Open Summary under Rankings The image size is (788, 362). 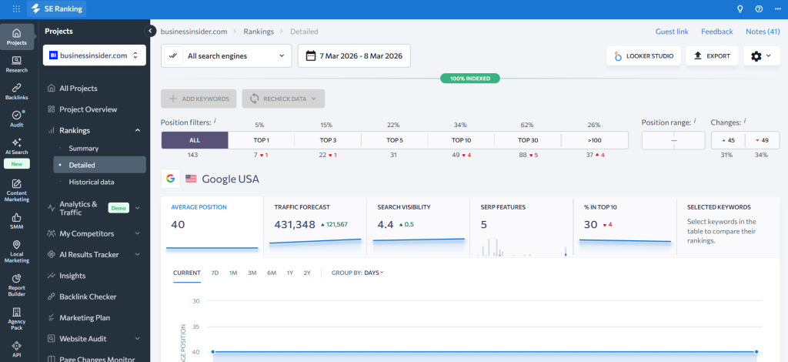(x=83, y=149)
